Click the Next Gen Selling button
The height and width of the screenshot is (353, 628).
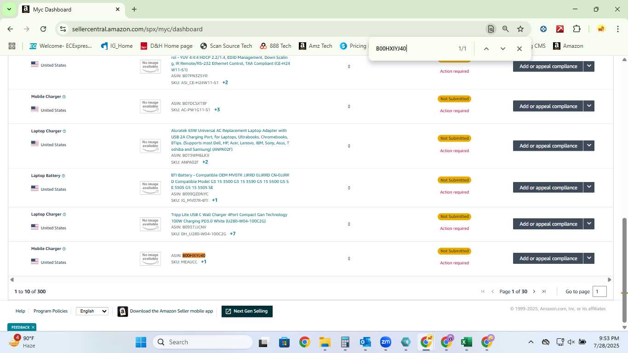pyautogui.click(x=247, y=311)
